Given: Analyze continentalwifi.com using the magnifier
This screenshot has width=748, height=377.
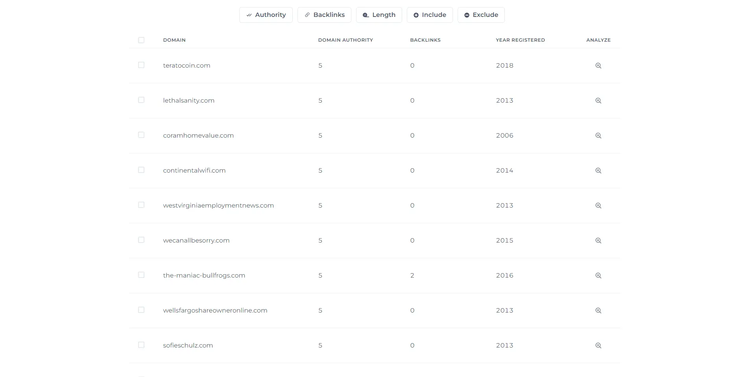Looking at the screenshot, I should click(598, 171).
